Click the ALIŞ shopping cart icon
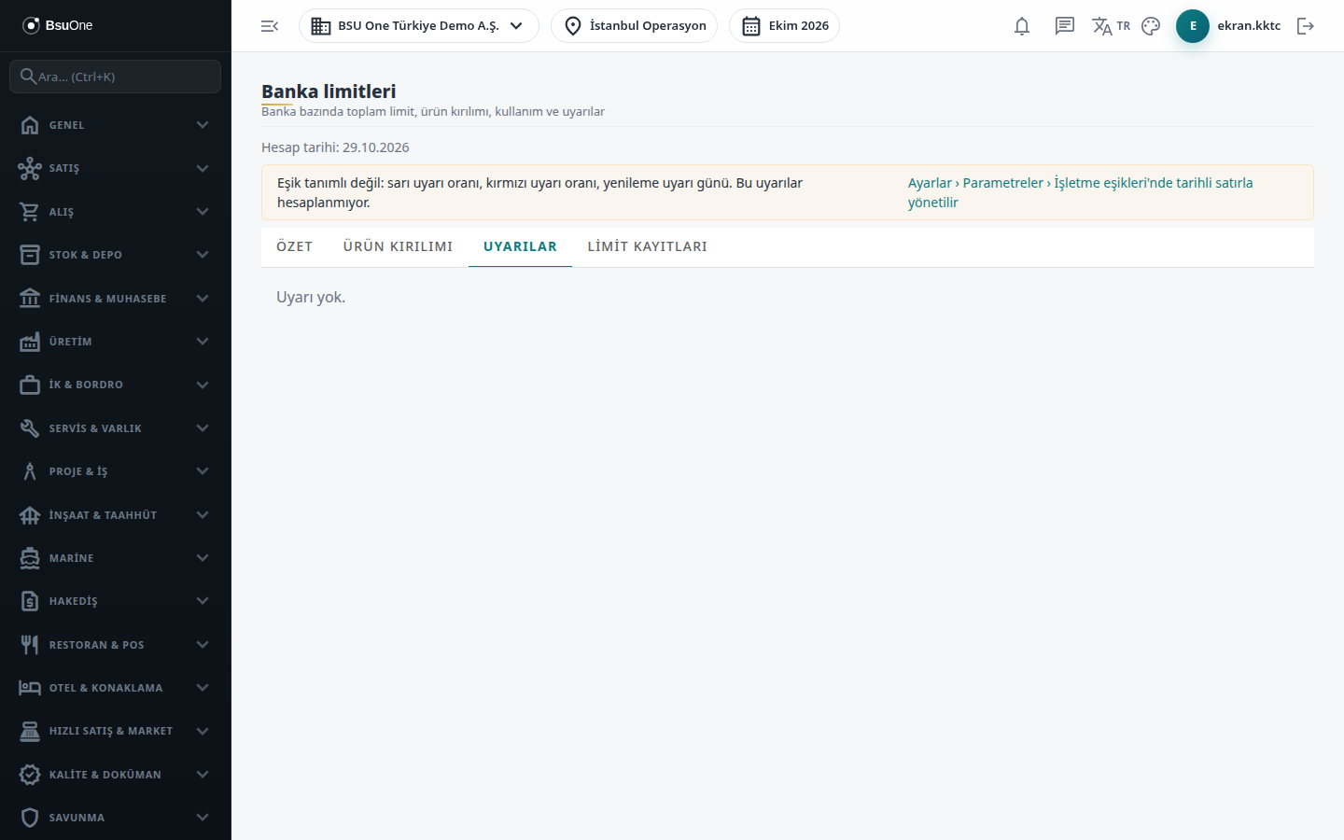 [30, 212]
